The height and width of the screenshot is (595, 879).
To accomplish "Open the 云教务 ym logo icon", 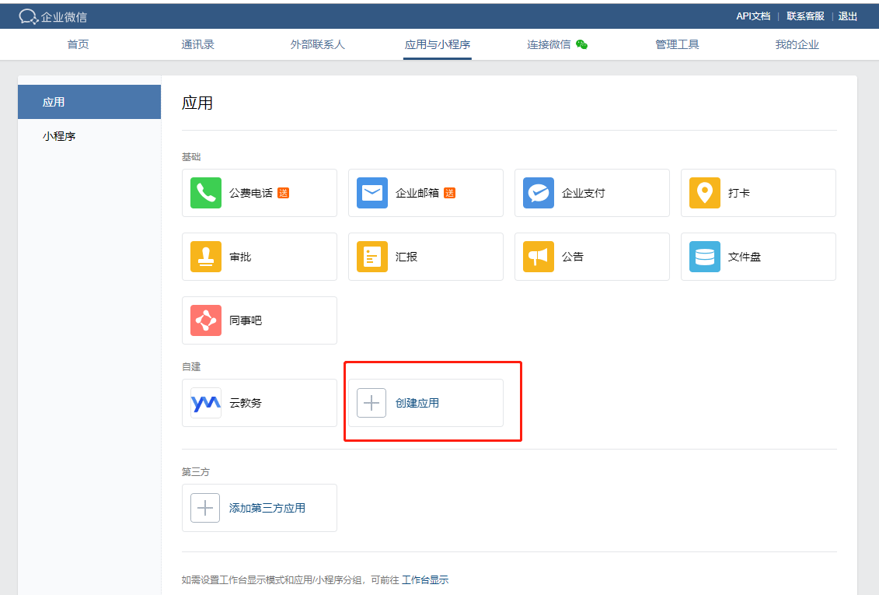I will click(206, 403).
